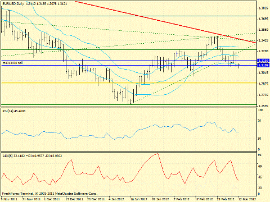Click the 23 Dec 2011 date label
Image resolution: width=270 pixels, height=202 pixels.
click(96, 199)
